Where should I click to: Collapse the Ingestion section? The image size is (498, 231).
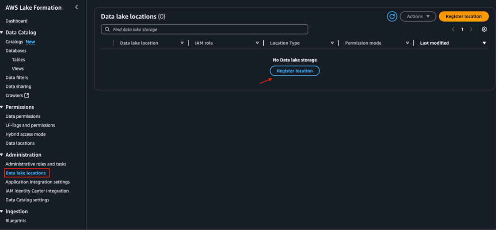2,211
